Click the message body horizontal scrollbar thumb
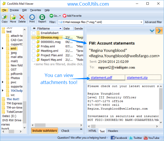Image resolution: width=164 pixels, height=141 pixels. [93, 126]
